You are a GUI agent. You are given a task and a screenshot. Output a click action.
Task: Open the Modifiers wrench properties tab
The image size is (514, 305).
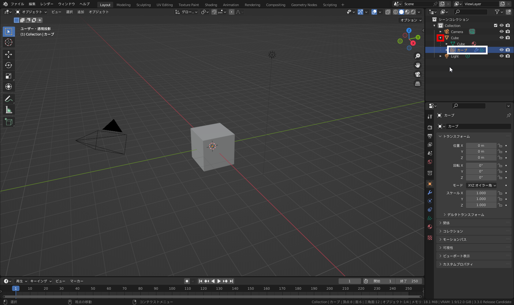430,192
